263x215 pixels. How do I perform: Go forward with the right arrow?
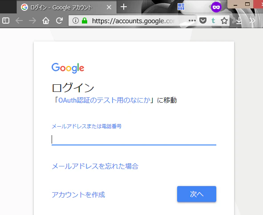(x=32, y=21)
